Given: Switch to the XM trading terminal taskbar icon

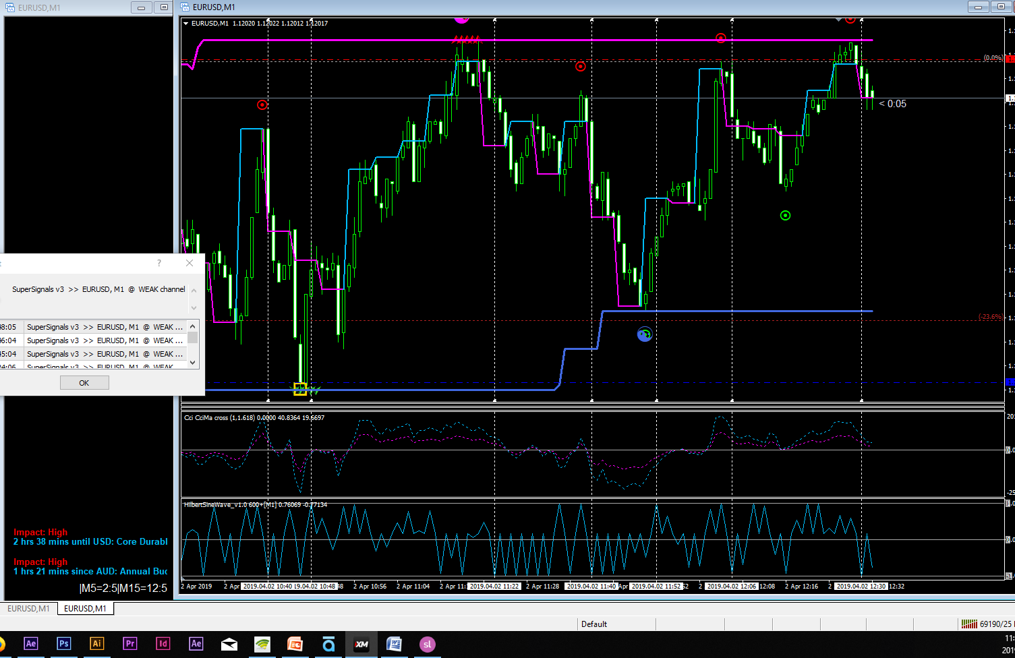Looking at the screenshot, I should click(x=361, y=645).
